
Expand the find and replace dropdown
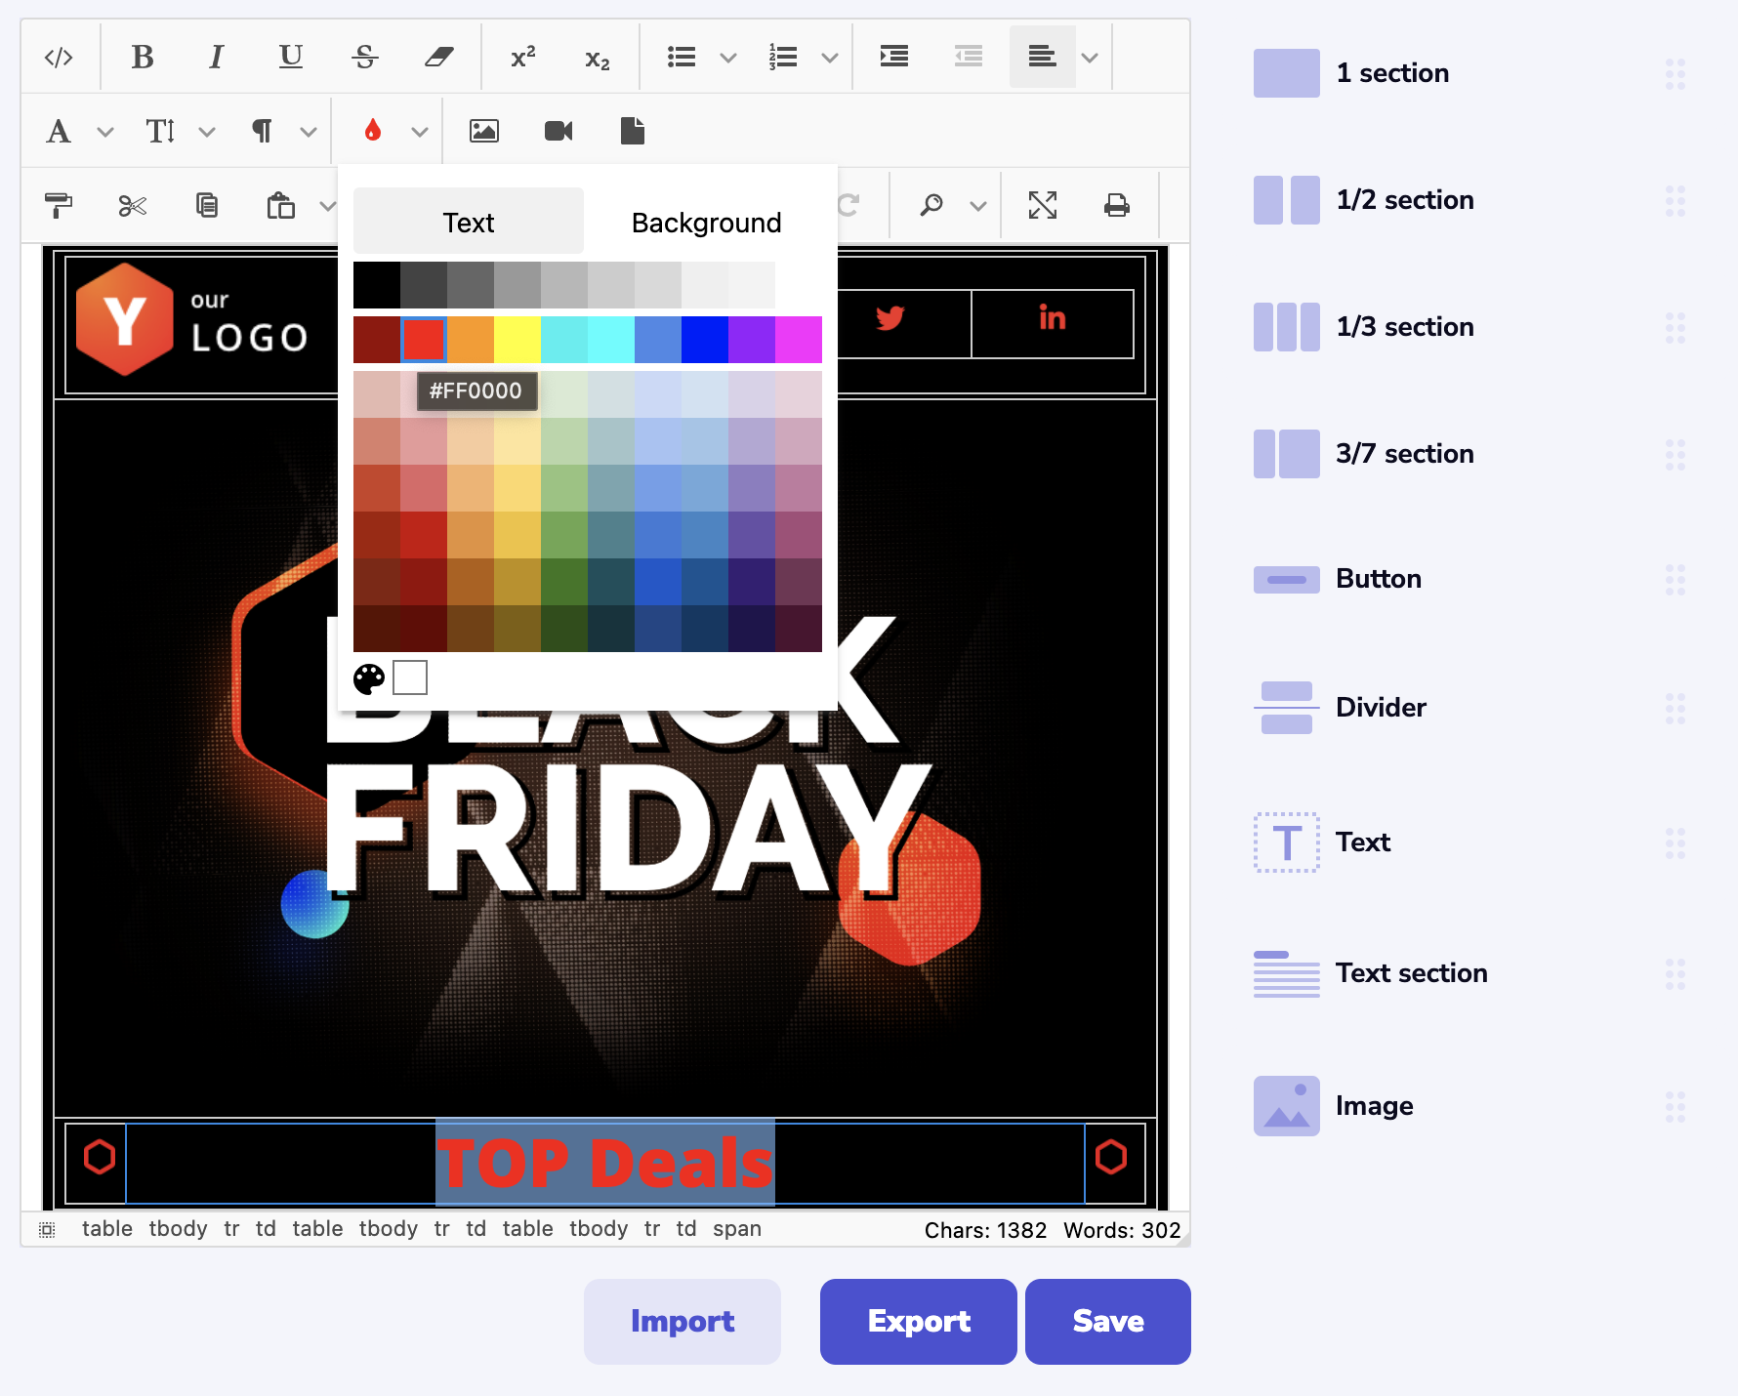coord(978,205)
